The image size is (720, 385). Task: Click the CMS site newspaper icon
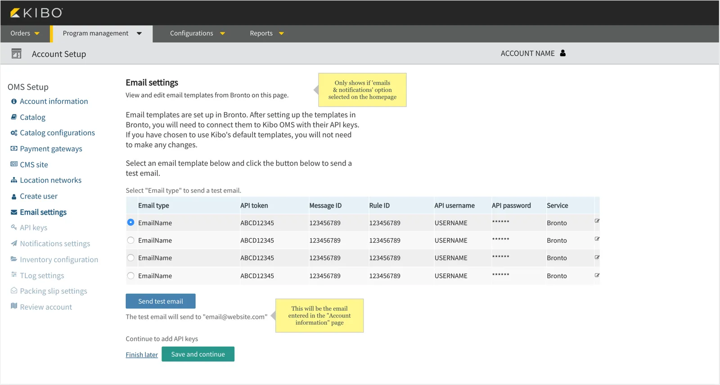14,164
